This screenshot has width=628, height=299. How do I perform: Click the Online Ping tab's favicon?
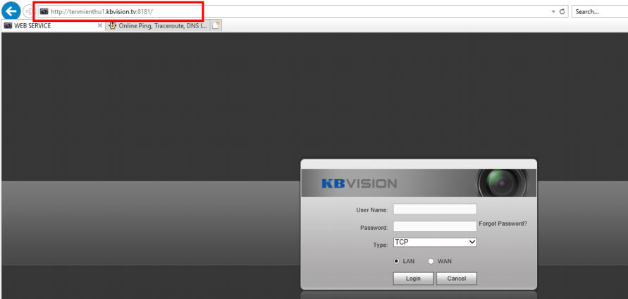tap(113, 25)
